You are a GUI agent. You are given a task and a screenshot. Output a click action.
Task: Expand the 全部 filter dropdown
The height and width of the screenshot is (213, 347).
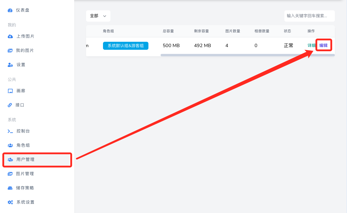pyautogui.click(x=98, y=16)
